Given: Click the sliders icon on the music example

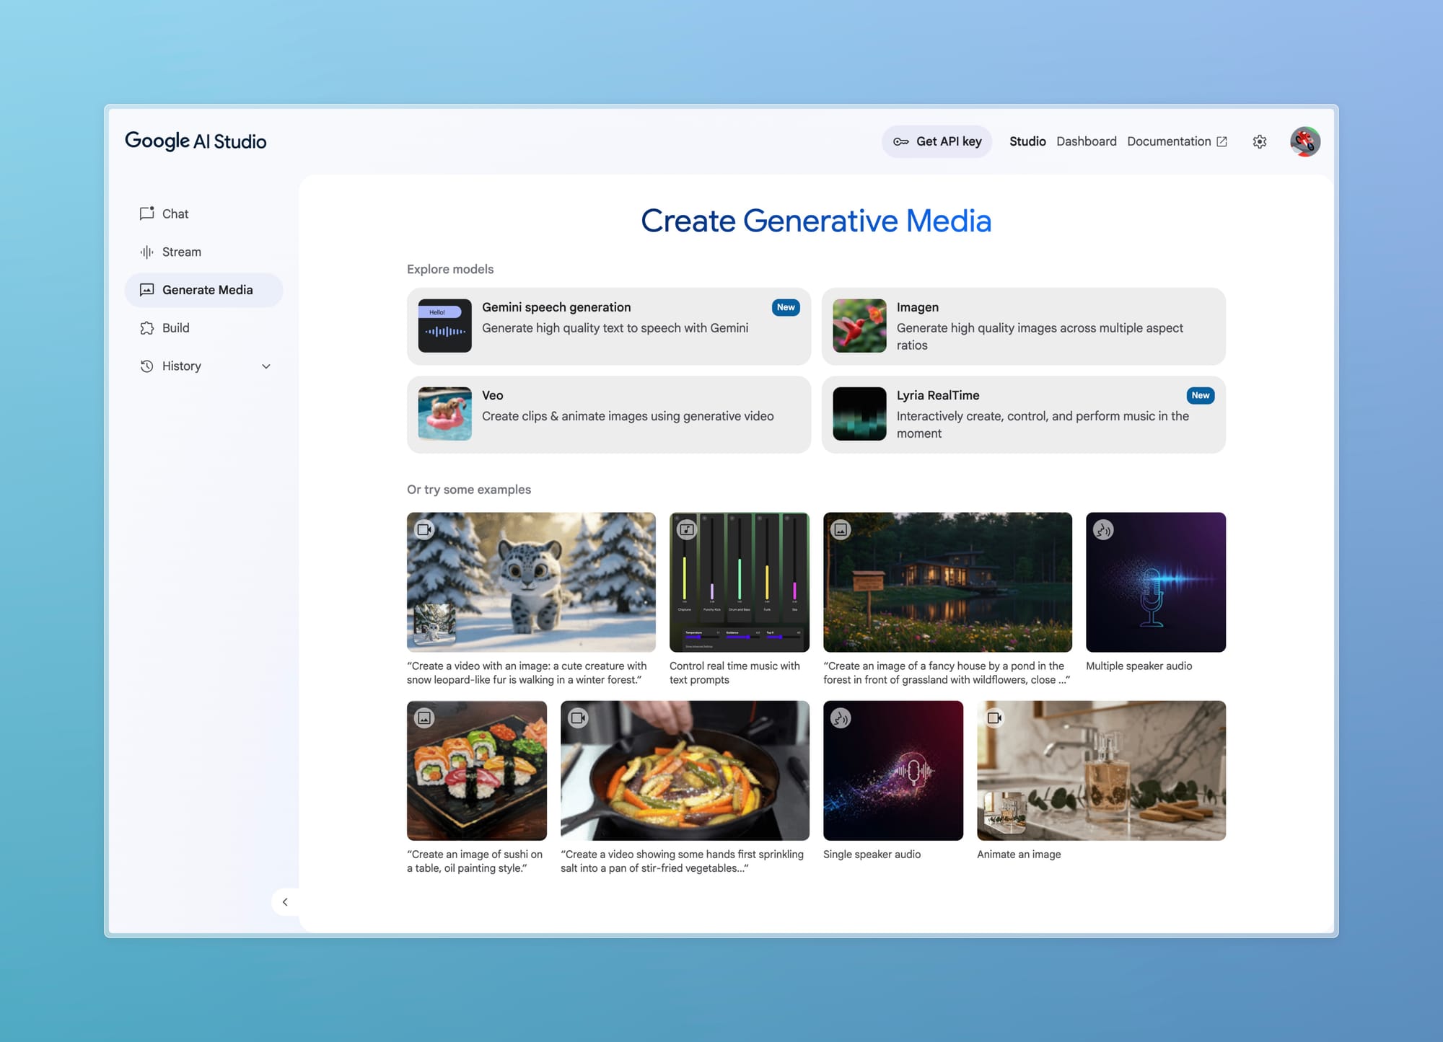Looking at the screenshot, I should 686,529.
